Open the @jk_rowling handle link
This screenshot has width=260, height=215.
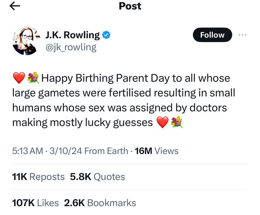71,47
